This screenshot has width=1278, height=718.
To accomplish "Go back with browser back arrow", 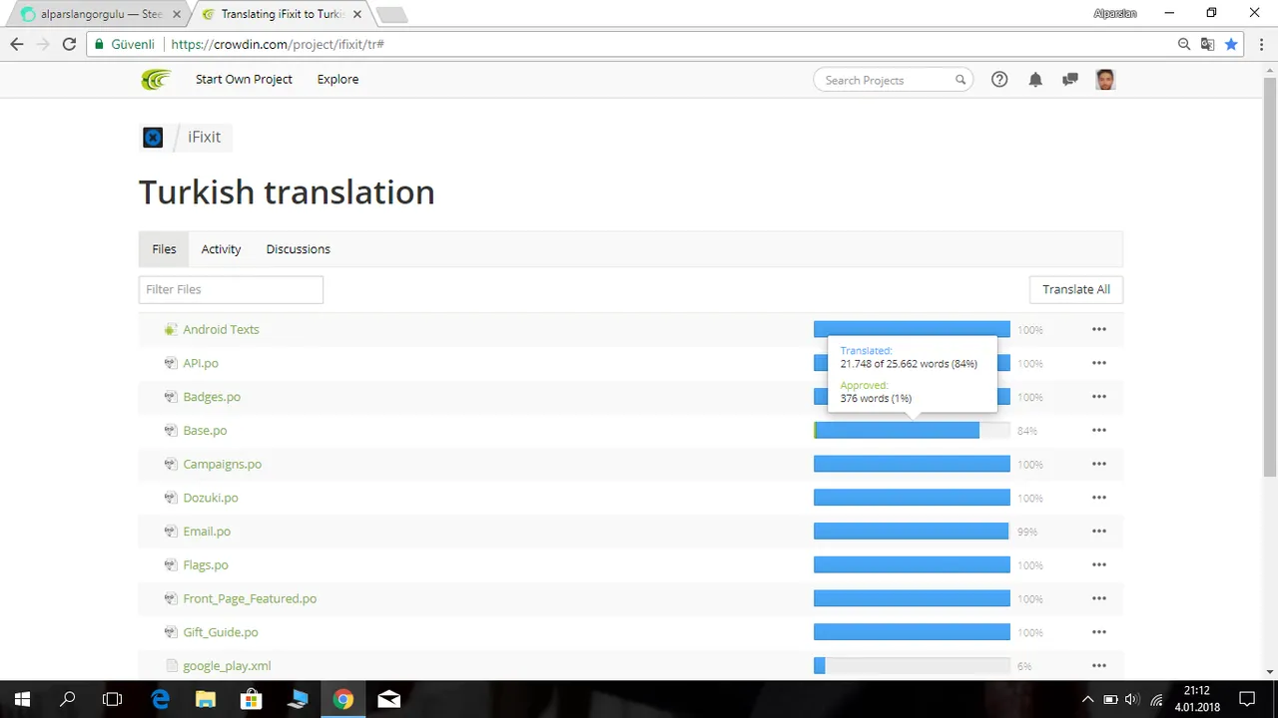I will click(x=17, y=44).
